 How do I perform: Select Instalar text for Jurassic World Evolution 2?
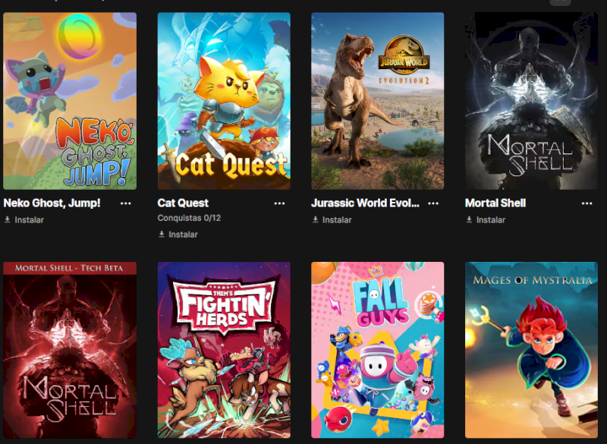click(x=337, y=220)
